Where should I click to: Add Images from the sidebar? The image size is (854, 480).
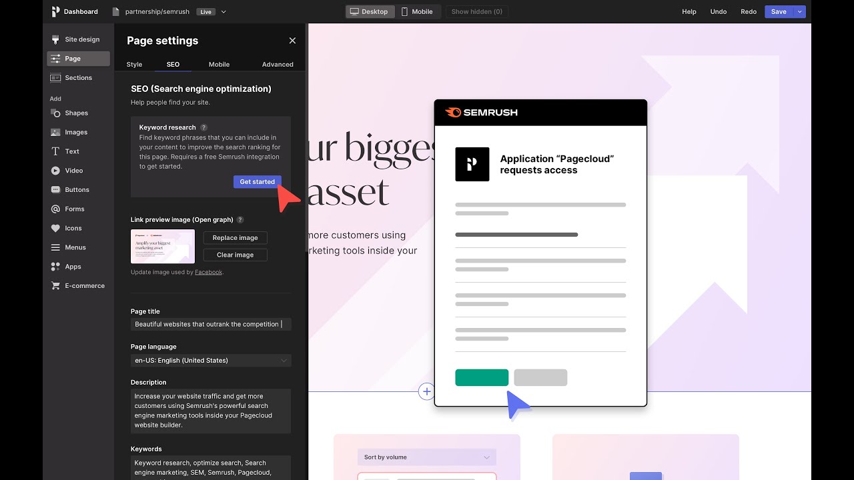click(78, 132)
